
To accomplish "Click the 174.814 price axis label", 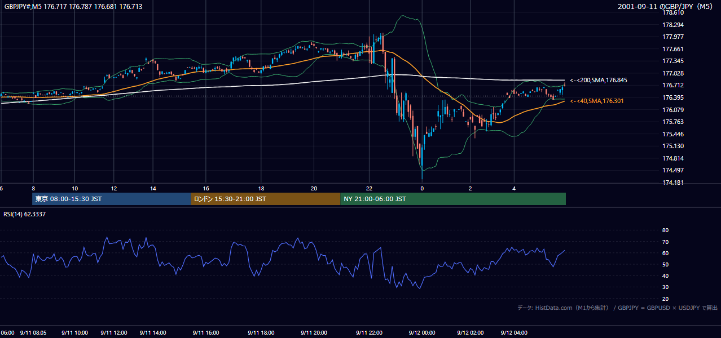I will (672, 158).
